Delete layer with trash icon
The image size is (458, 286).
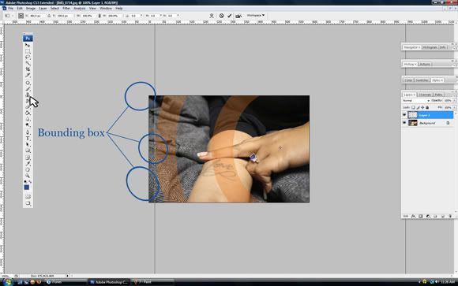point(450,216)
